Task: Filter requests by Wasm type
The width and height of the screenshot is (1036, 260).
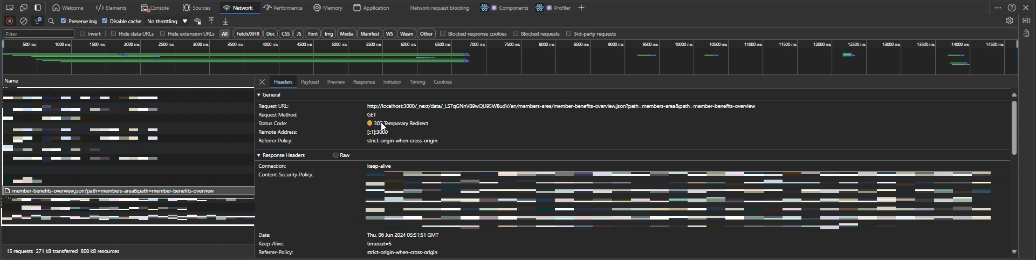Action: (407, 33)
